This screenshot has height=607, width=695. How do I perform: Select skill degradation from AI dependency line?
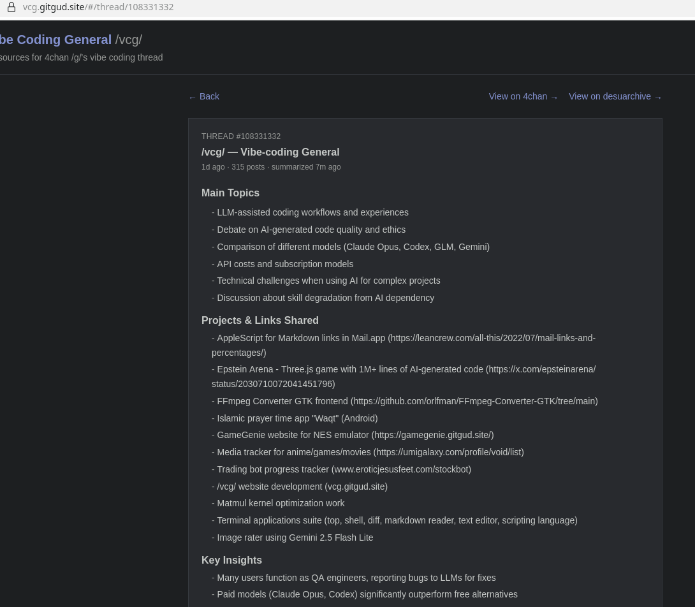coord(323,298)
